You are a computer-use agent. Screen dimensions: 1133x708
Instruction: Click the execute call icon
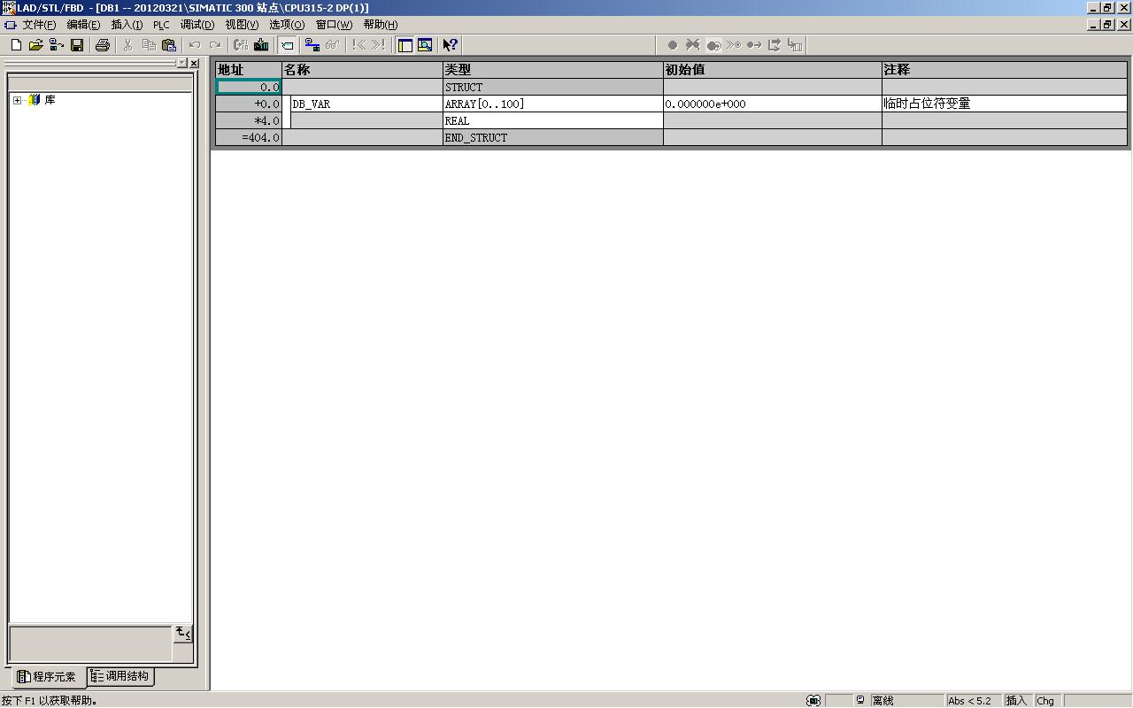coord(795,45)
